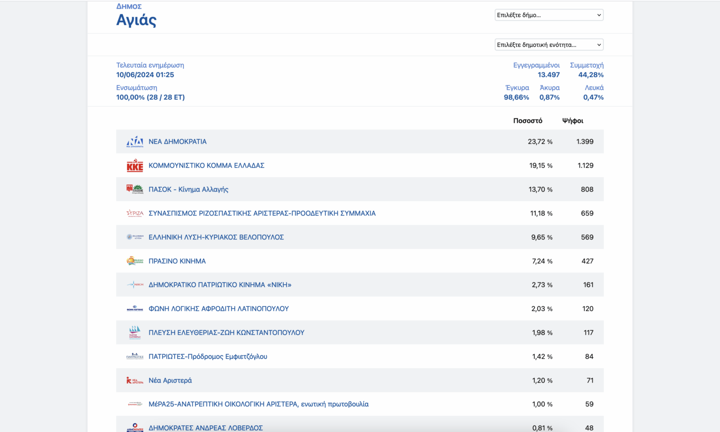
Task: Click the Πατριώτες party logo
Action: 135,356
